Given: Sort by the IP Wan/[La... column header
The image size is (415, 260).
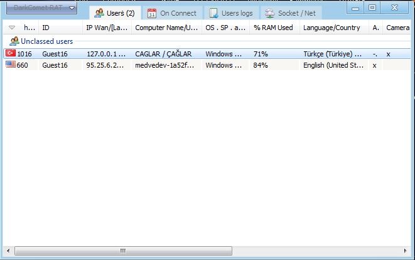Looking at the screenshot, I should (107, 28).
